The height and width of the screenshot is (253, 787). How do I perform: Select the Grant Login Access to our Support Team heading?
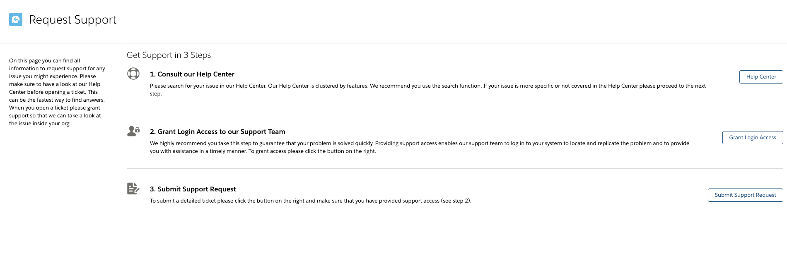[217, 131]
